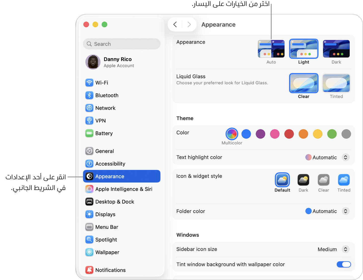
Task: Open Desktop & Dock settings
Action: [122, 202]
